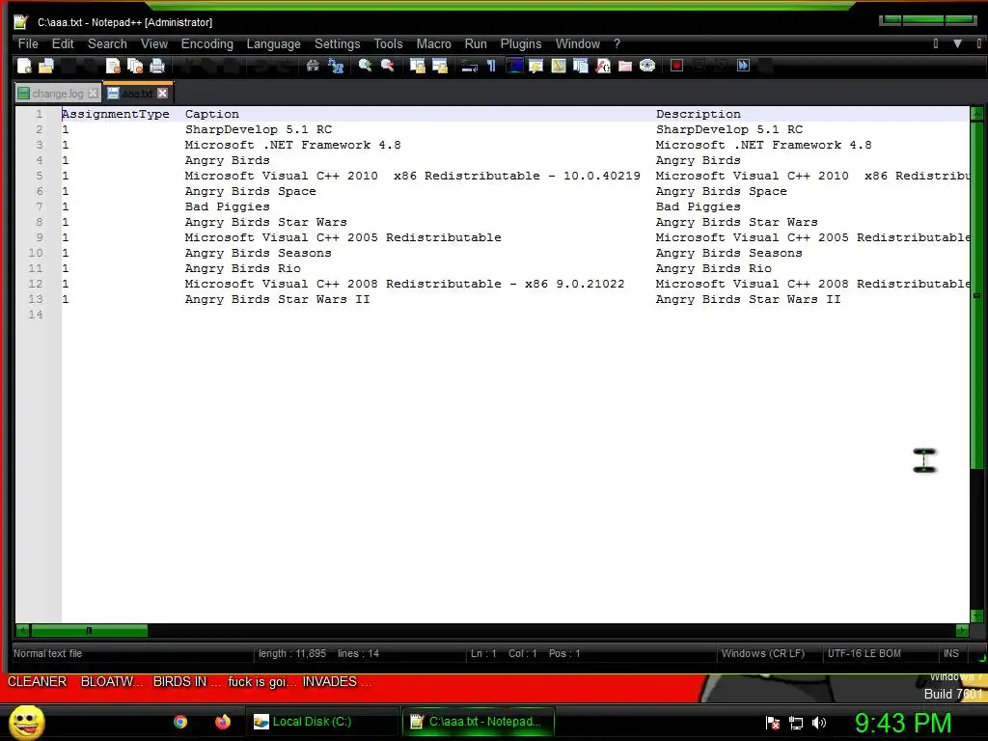Screen dimensions: 988x741
Task: Click the AssignmentType column header text
Action: pos(116,114)
